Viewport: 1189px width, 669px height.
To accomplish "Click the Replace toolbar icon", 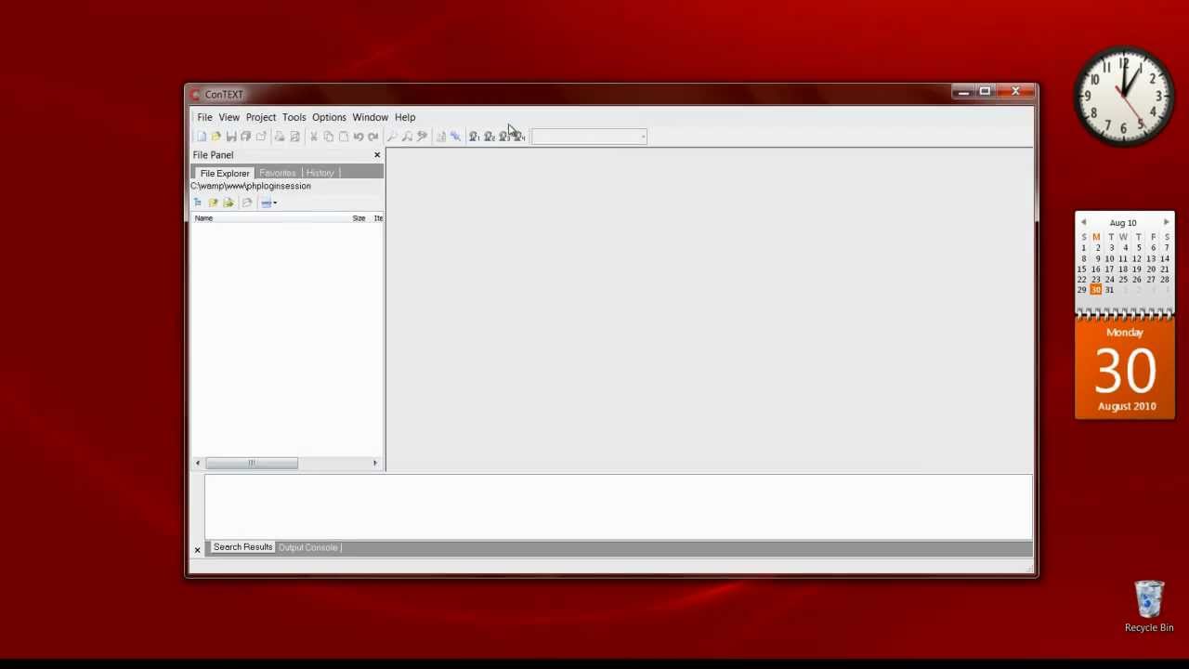I will [422, 137].
